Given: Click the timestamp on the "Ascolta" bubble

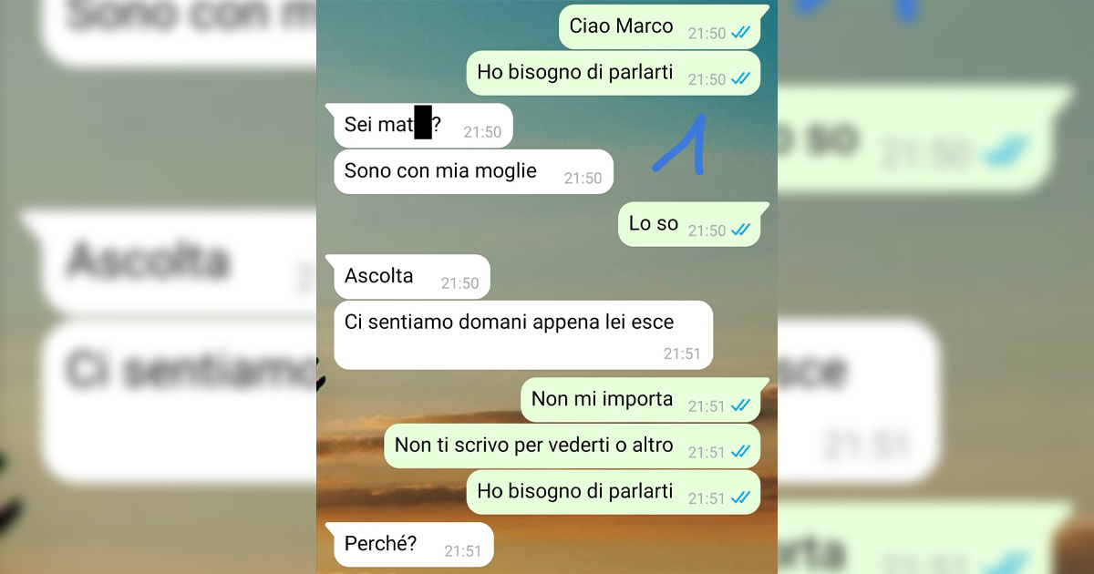Looking at the screenshot, I should 459,283.
